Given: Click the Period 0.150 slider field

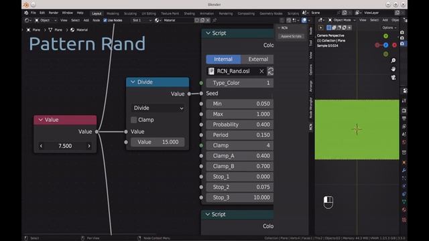Looking at the screenshot, I should (x=240, y=135).
